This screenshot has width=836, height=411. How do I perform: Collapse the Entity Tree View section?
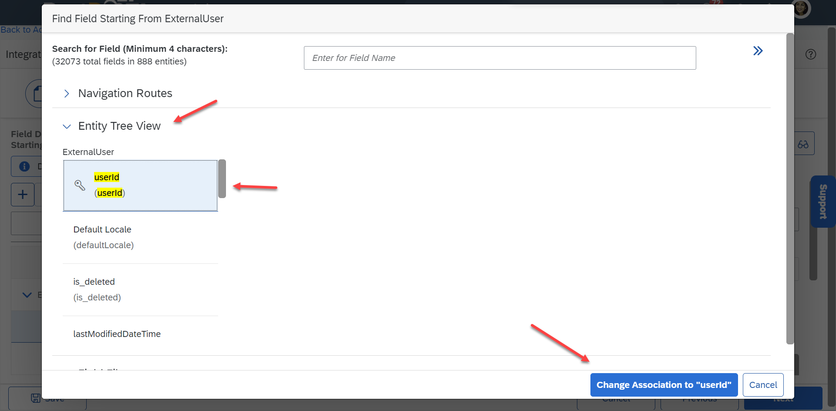[x=67, y=126]
